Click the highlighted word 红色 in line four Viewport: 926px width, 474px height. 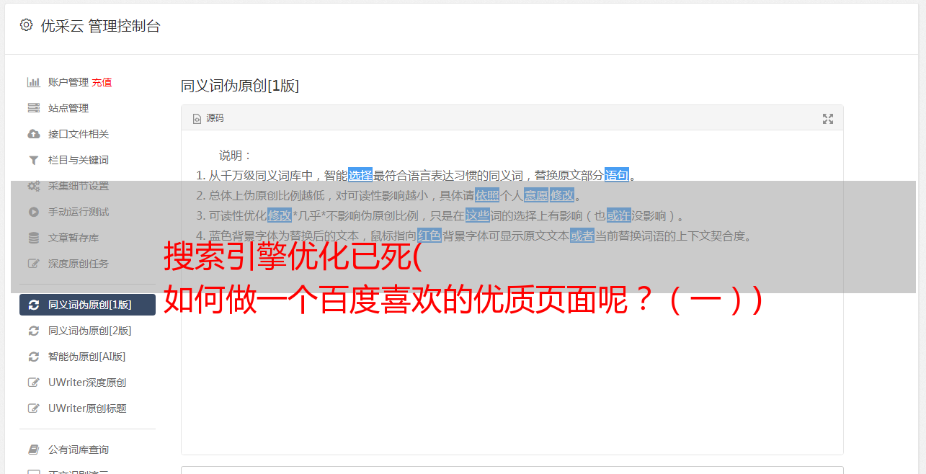(429, 236)
